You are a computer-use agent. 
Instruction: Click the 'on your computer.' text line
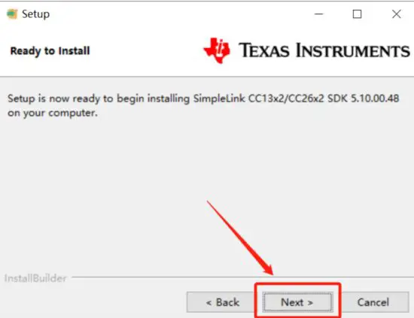(53, 113)
